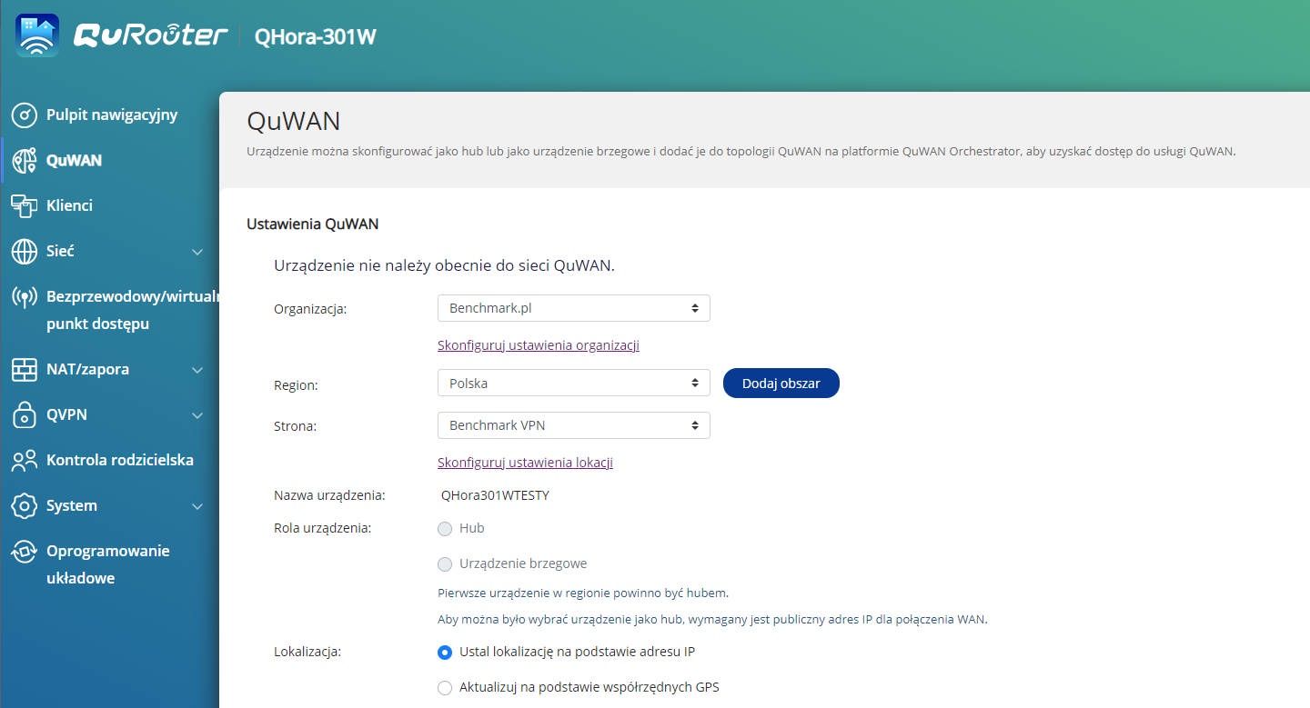The height and width of the screenshot is (708, 1310).
Task: Click the QHora-301W model title
Action: [315, 36]
